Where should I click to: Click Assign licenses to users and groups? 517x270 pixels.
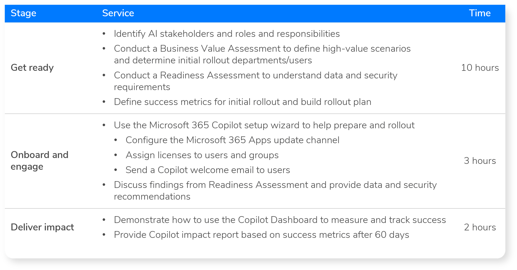(202, 155)
